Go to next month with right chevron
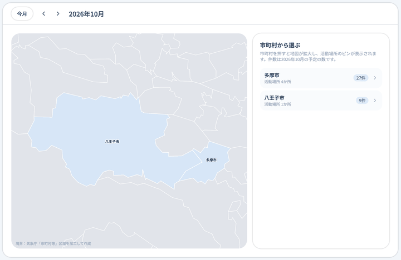Image resolution: width=401 pixels, height=260 pixels. tap(58, 14)
